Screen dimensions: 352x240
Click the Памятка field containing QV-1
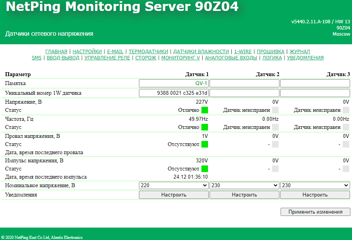point(173,83)
